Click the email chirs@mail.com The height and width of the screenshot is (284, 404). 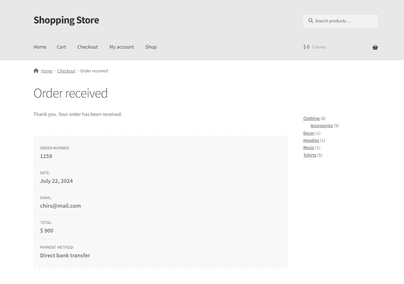[60, 206]
